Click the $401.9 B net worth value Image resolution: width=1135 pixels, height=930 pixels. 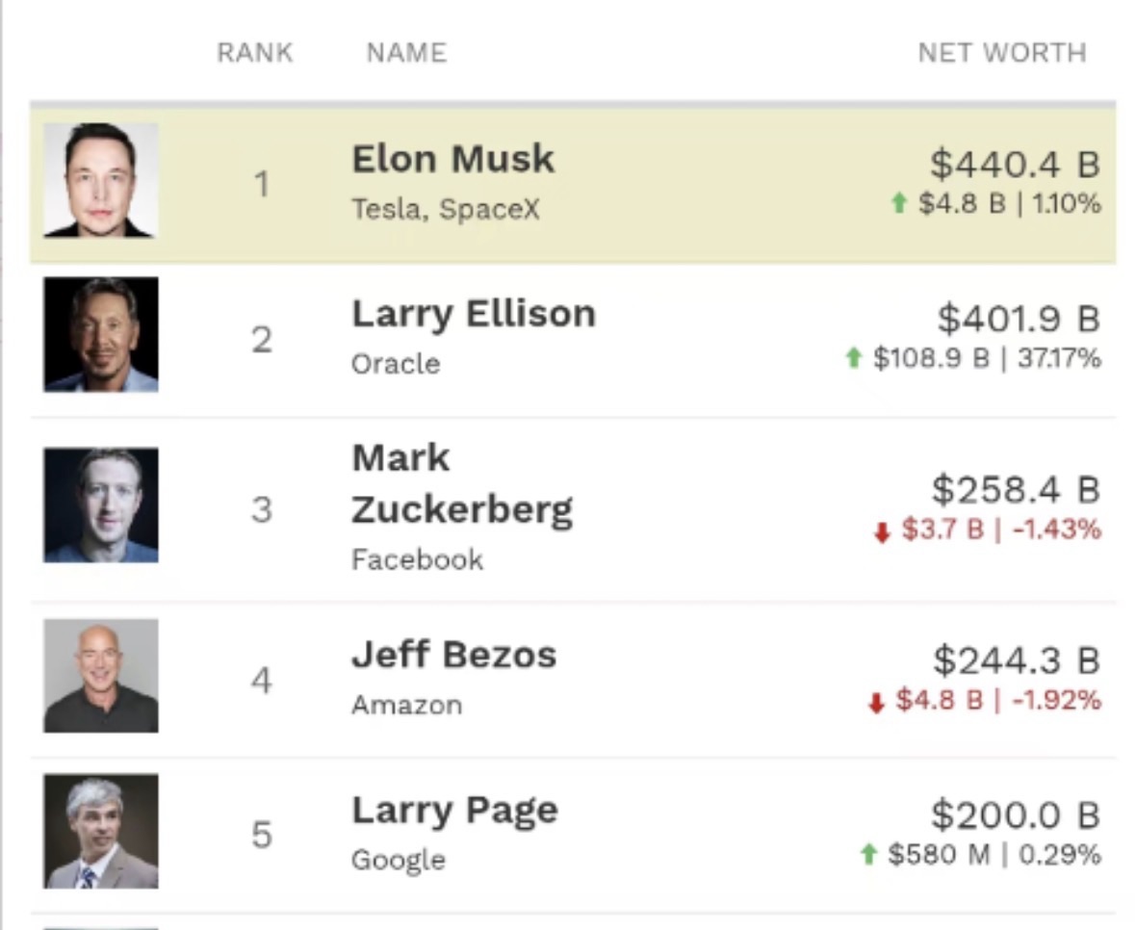tap(1018, 319)
